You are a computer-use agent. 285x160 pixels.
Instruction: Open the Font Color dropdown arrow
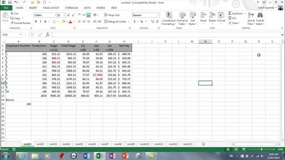click(x=73, y=22)
